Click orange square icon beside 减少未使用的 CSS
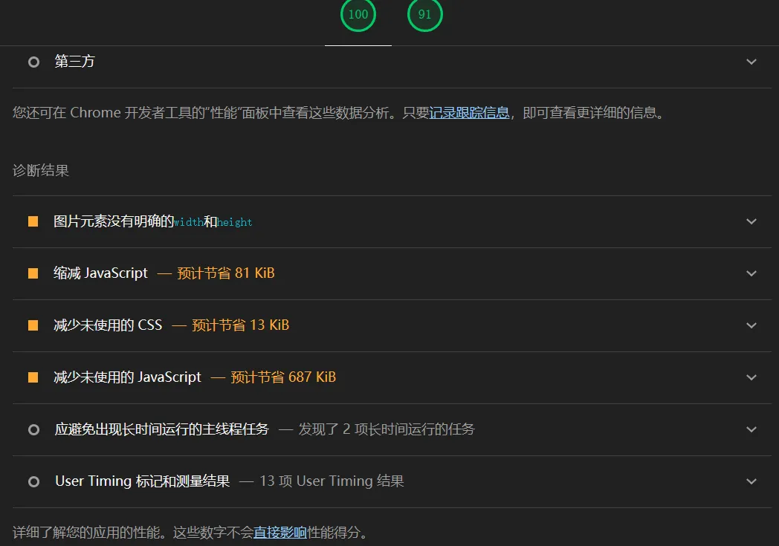Viewport: 779px width, 546px height. [x=33, y=325]
